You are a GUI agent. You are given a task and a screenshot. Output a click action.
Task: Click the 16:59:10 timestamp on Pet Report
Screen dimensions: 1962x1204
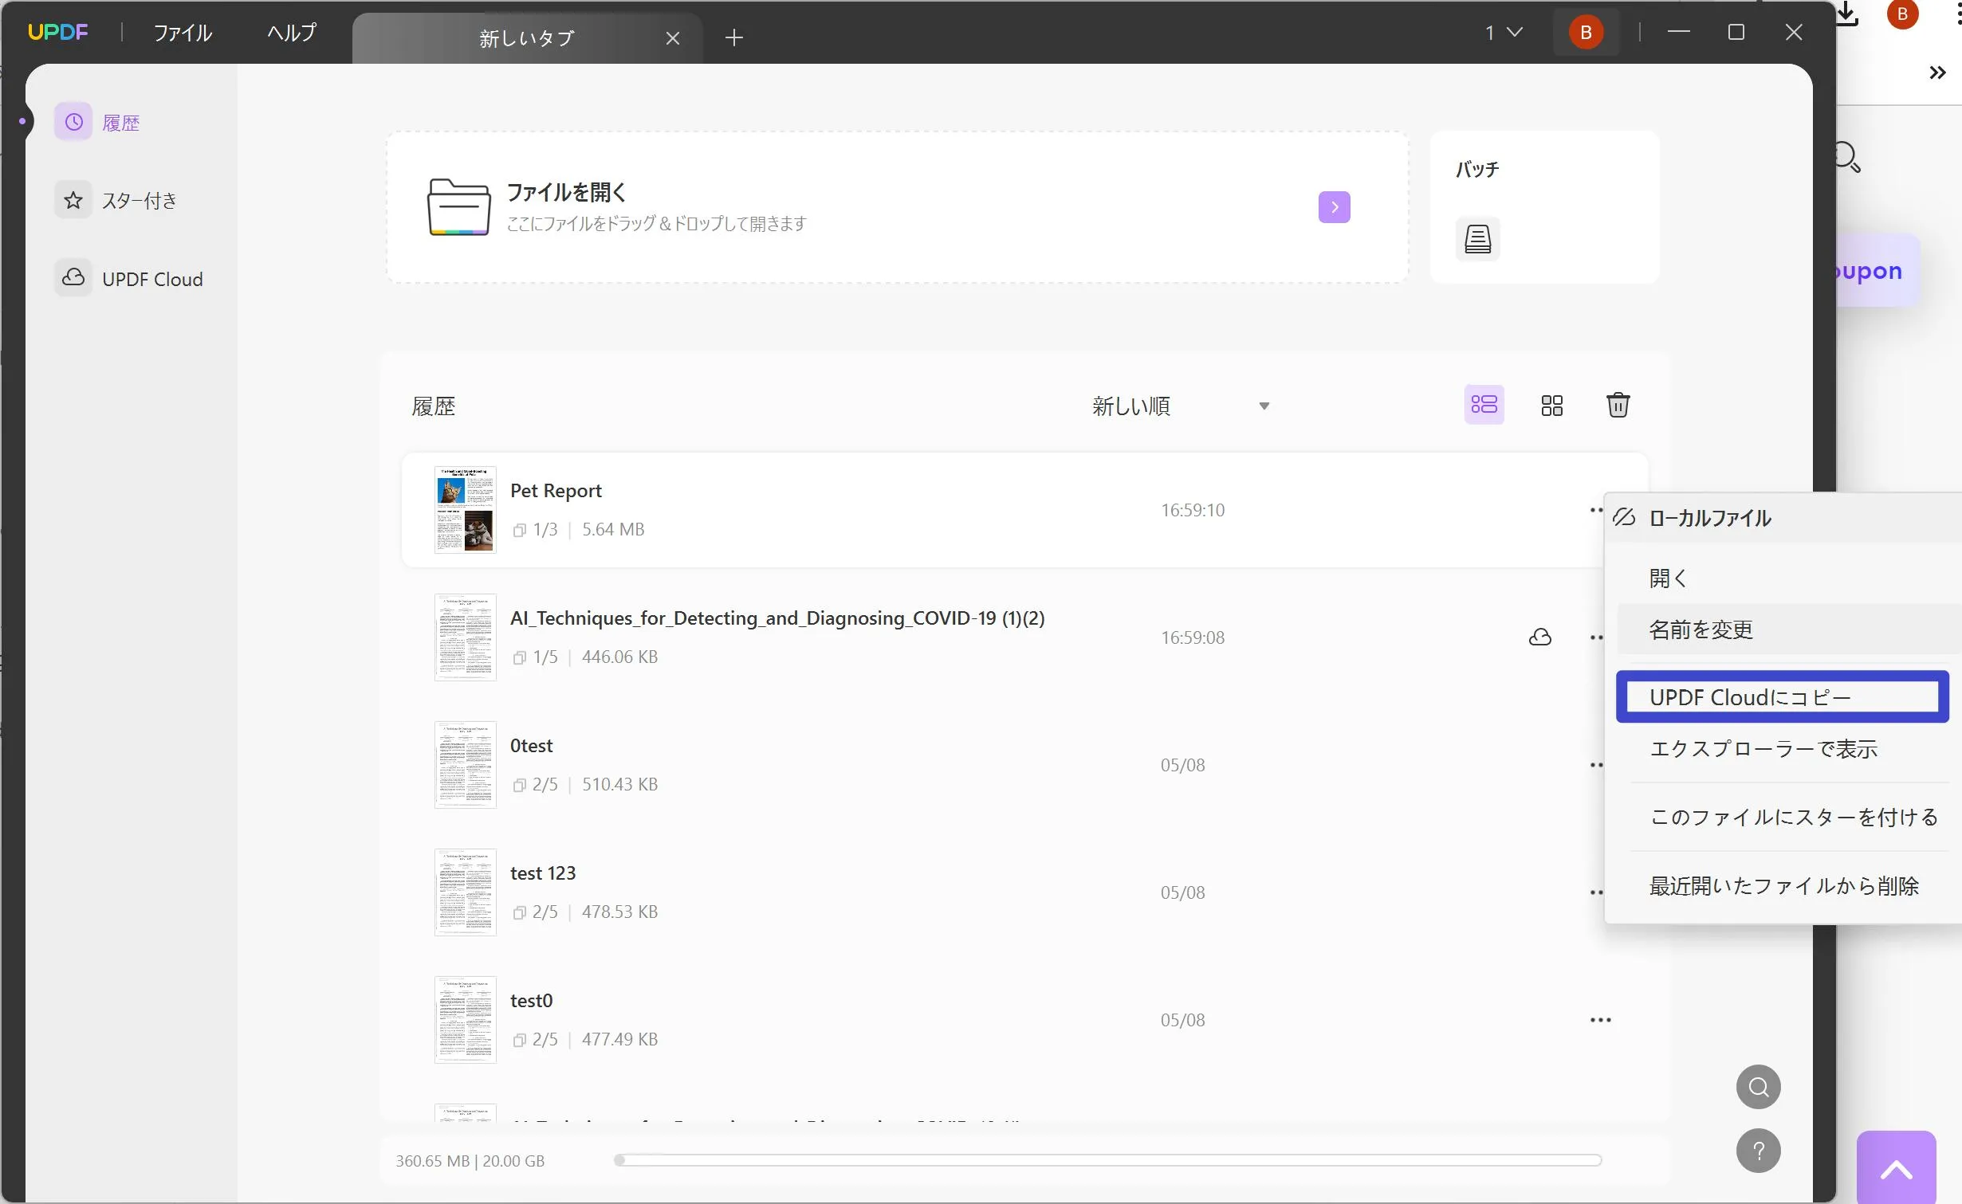pos(1192,510)
